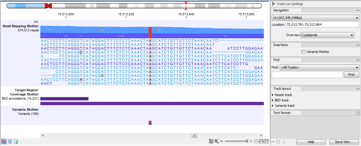Click the fit-width zoom icon
361x146 pixels.
[x=261, y=142]
